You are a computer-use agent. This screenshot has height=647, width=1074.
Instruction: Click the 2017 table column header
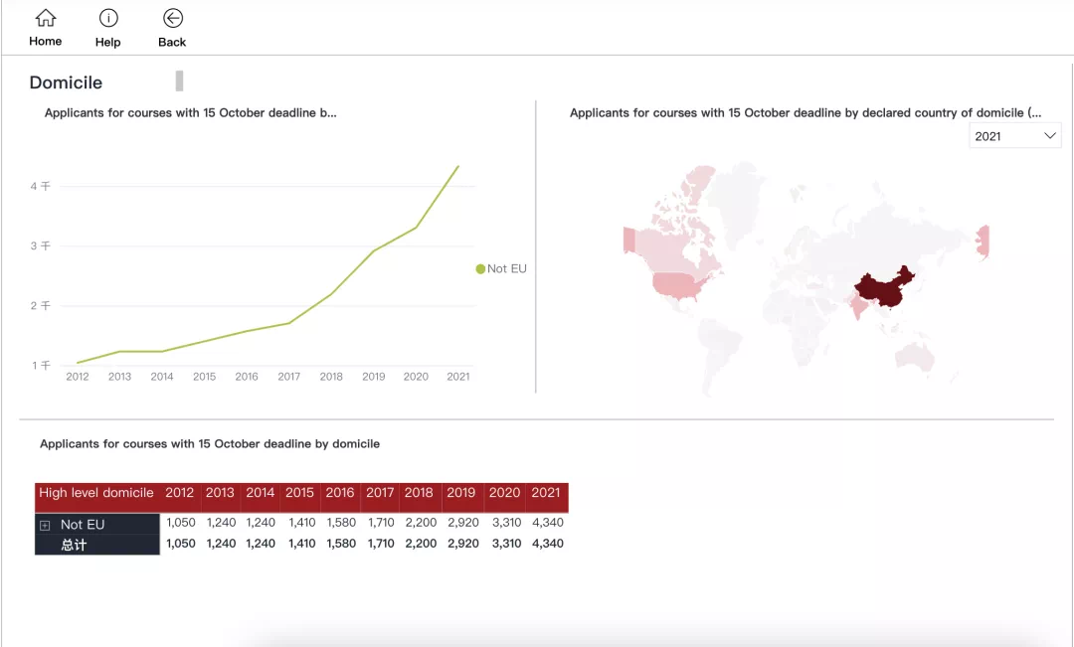pos(380,492)
